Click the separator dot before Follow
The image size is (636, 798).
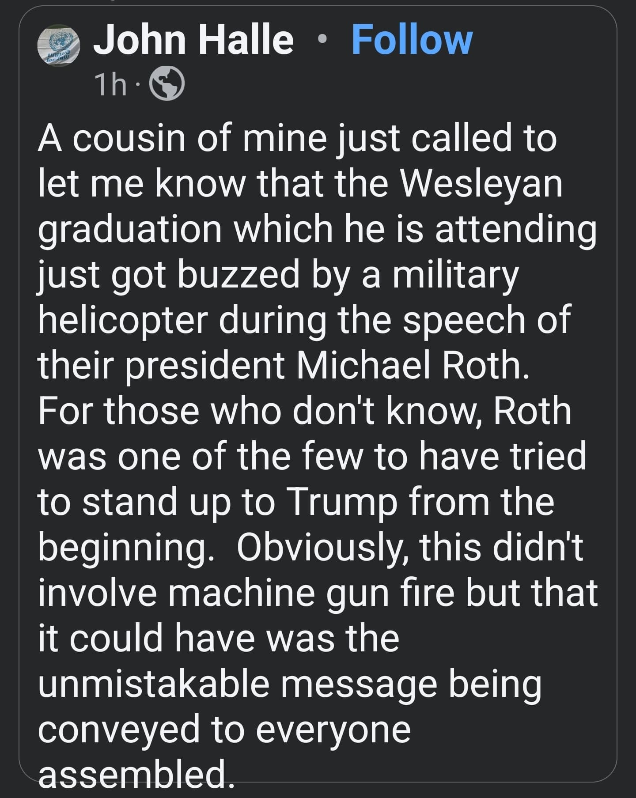click(x=323, y=41)
